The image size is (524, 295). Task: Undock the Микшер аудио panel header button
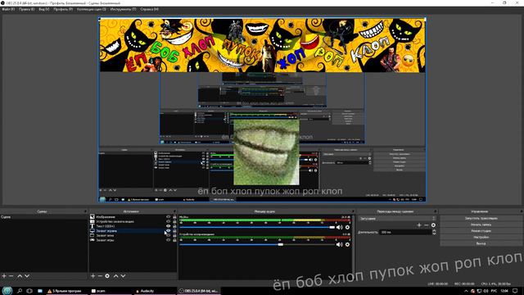(353, 211)
